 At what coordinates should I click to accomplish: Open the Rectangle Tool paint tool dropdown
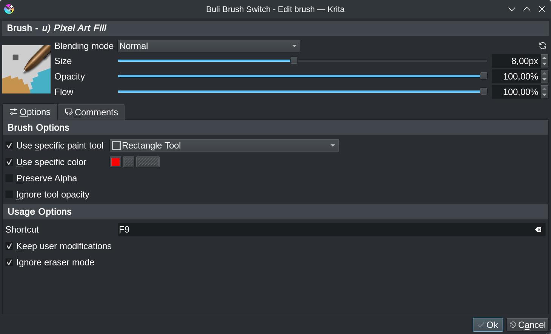(x=224, y=146)
